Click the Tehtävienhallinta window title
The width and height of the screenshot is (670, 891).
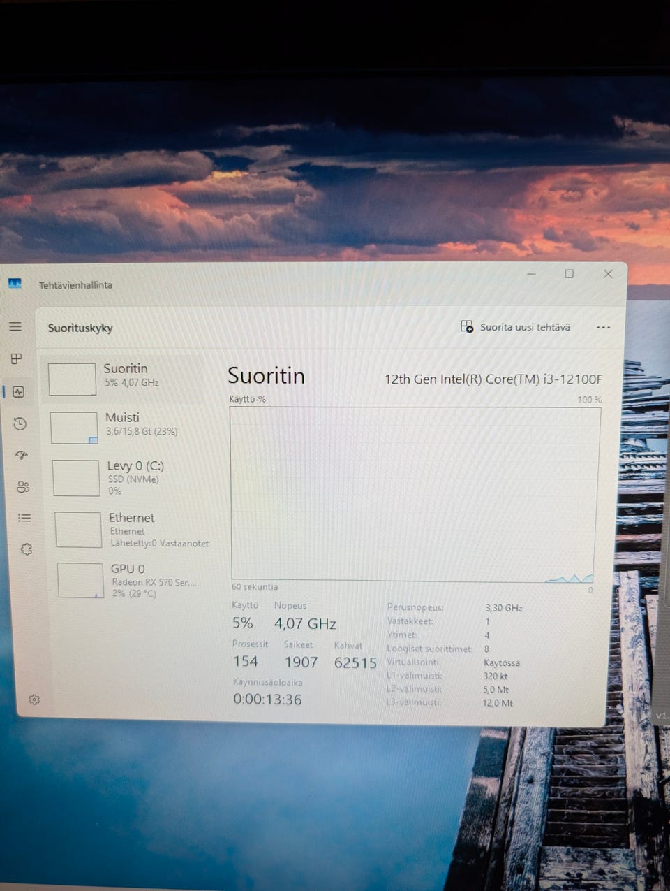coord(75,285)
